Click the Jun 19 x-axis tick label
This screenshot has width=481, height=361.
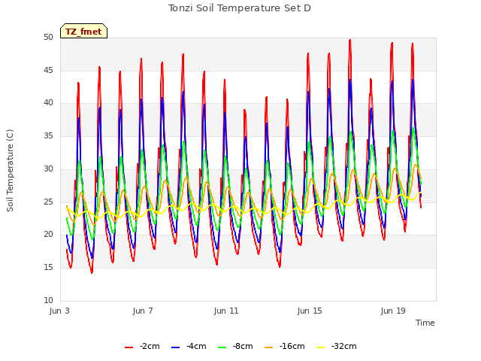393,311
